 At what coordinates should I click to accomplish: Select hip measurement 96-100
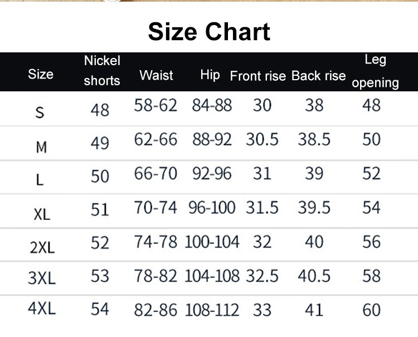coord(212,208)
